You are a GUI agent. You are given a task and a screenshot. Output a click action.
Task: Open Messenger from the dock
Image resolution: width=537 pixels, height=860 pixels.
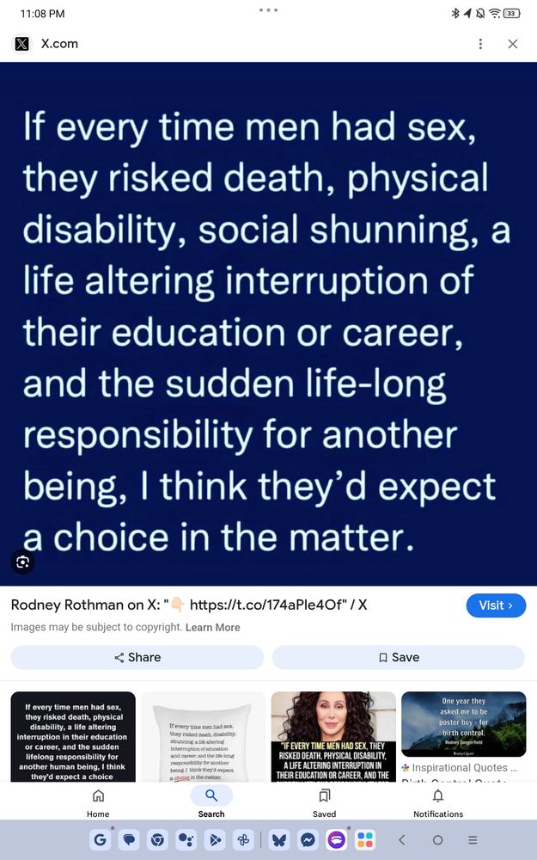point(308,839)
